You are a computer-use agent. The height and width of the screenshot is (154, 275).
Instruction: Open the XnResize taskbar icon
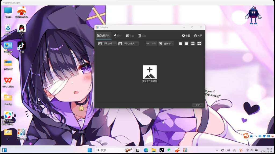pyautogui.click(x=185, y=150)
